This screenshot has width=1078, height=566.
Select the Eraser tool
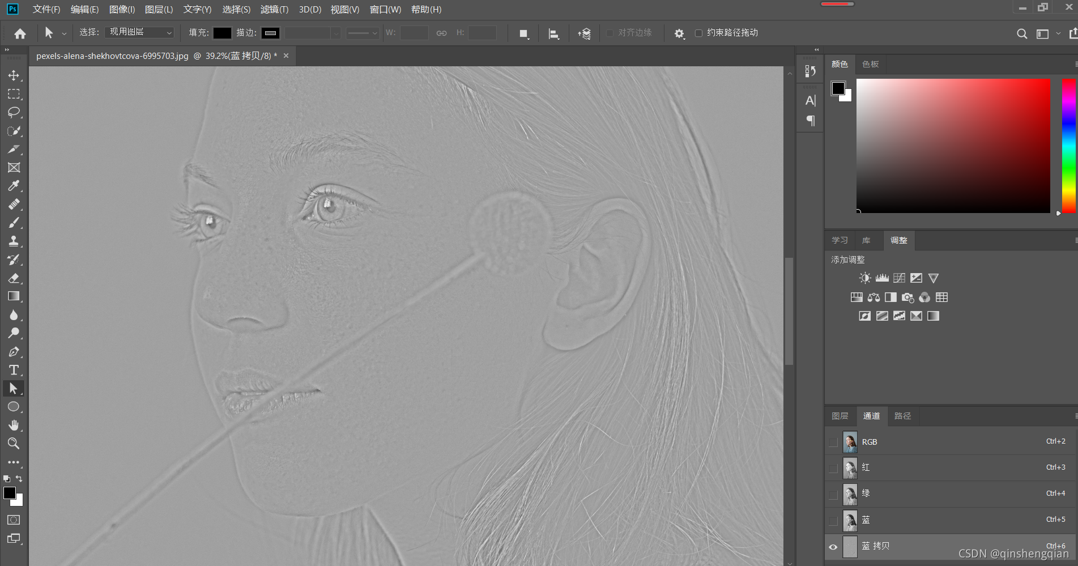(x=14, y=278)
